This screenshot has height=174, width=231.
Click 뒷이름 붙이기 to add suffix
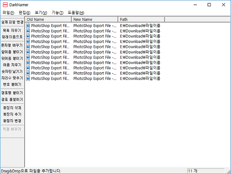[x=12, y=58]
